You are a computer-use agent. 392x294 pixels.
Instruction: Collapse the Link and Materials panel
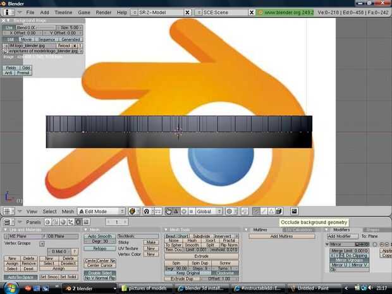tap(6, 230)
